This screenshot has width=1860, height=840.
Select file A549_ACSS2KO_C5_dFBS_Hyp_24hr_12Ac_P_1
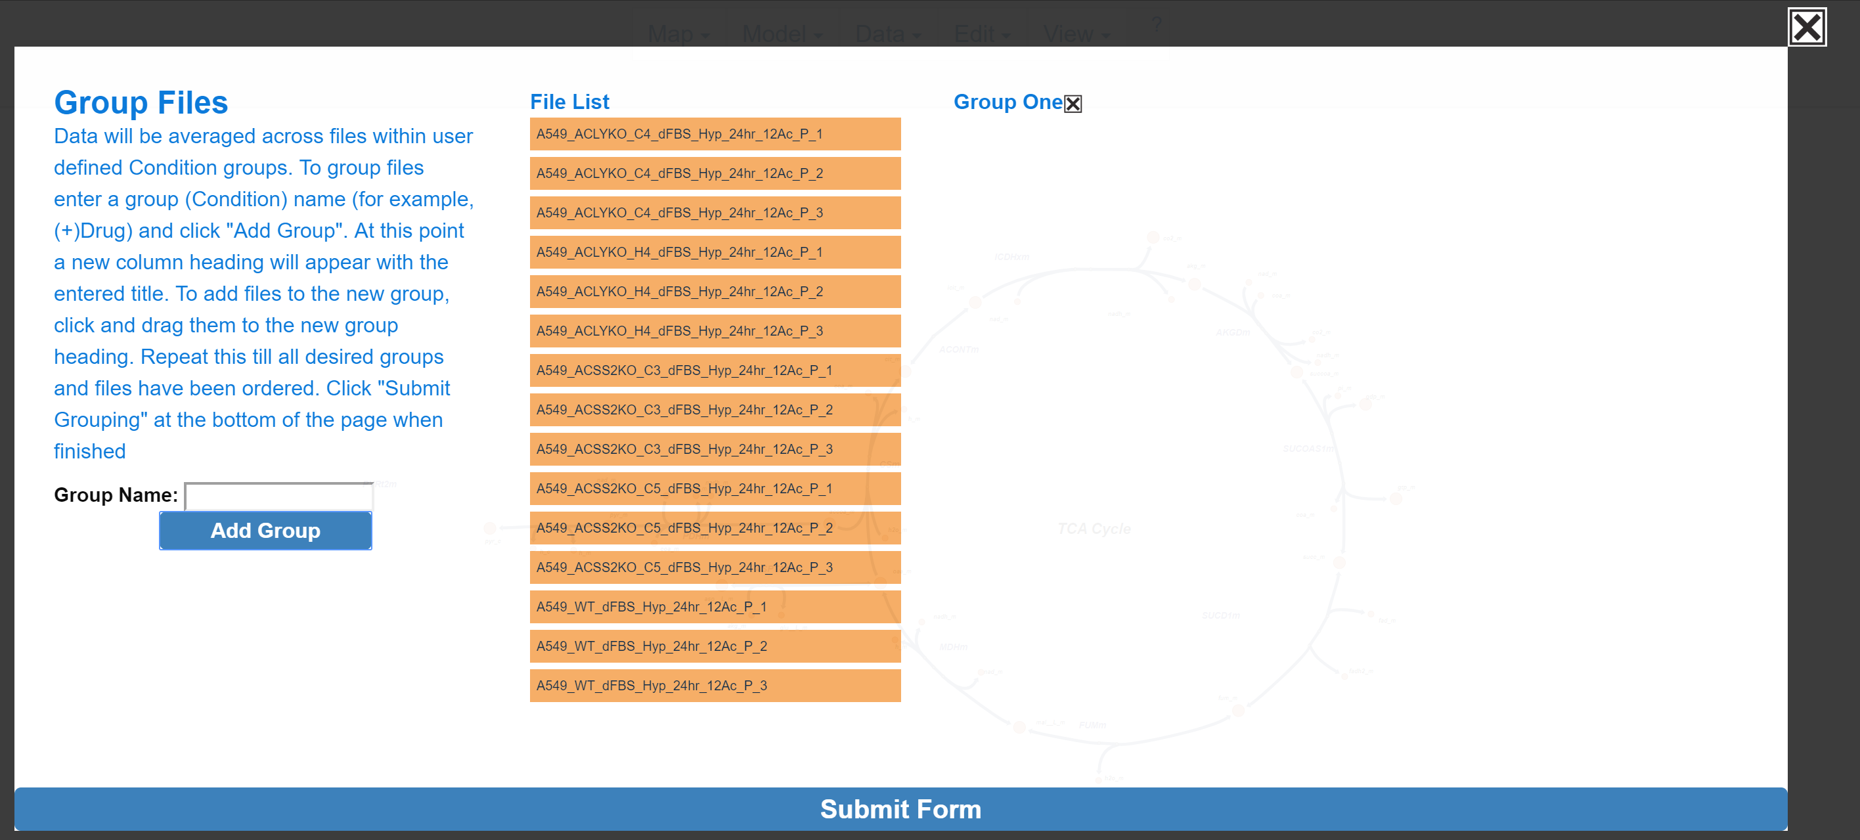(x=715, y=488)
